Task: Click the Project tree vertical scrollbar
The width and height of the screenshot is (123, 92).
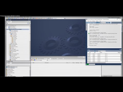Action: 30,43
